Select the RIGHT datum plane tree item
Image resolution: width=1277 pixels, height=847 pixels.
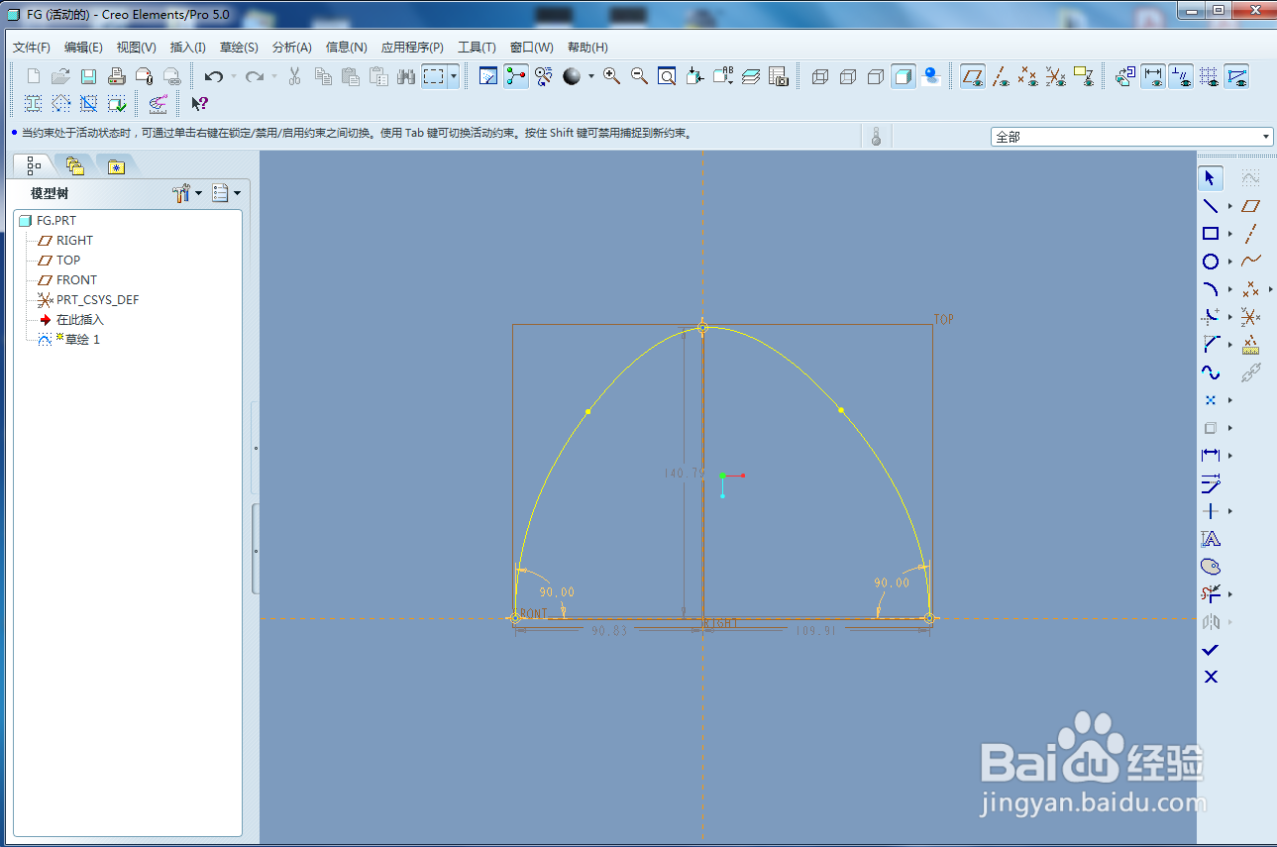coord(65,241)
